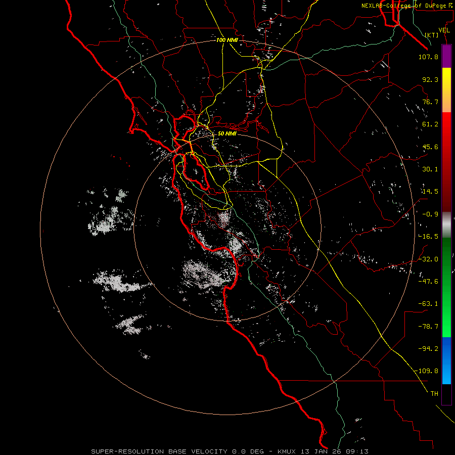Select the -109.8 scale value

tap(426, 371)
